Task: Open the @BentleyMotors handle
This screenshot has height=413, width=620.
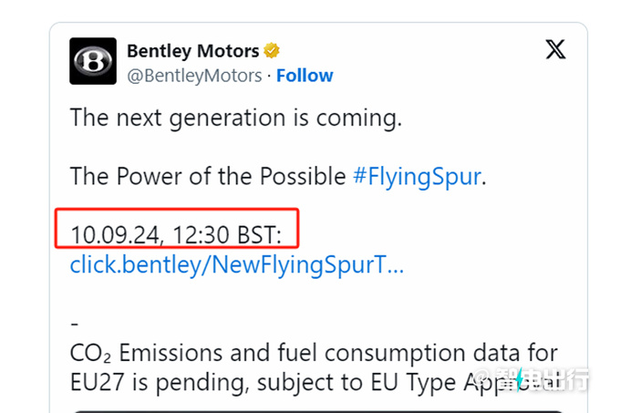Action: (x=194, y=75)
